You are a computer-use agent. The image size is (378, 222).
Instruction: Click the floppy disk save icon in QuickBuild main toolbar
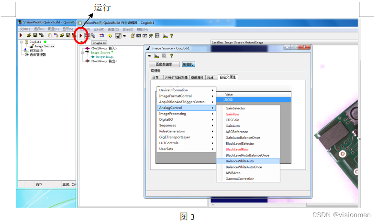click(x=35, y=35)
